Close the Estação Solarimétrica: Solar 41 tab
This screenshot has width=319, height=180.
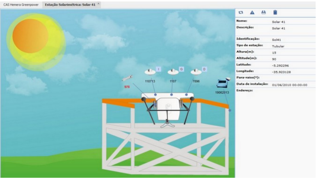point(98,4)
